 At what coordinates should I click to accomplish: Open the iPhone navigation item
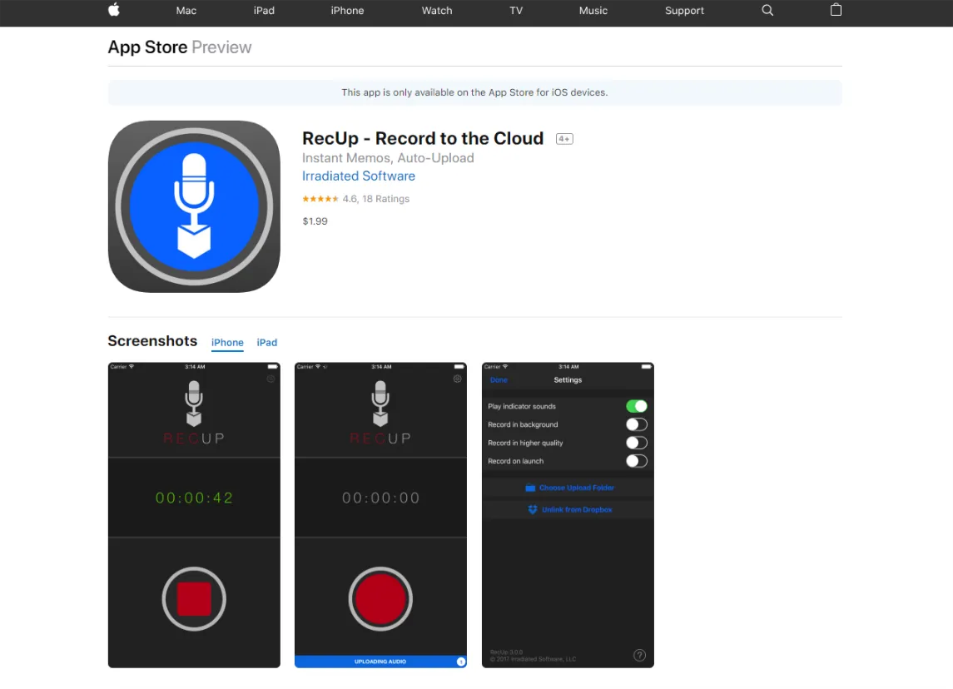[347, 10]
